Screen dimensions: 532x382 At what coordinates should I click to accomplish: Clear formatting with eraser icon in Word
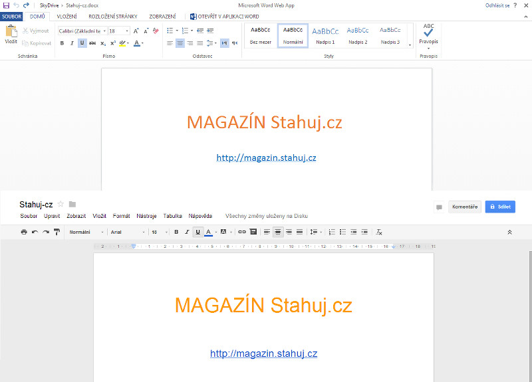[156, 31]
